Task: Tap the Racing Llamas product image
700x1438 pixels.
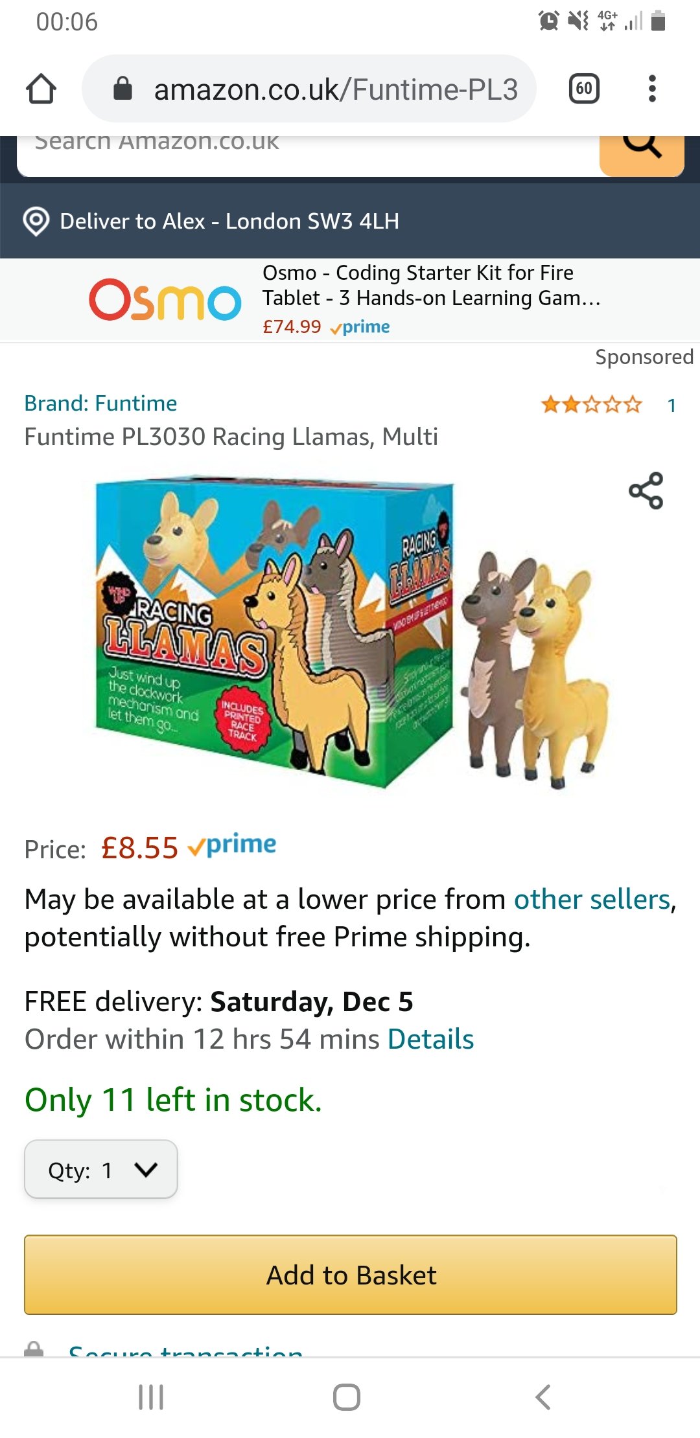Action: (x=350, y=632)
